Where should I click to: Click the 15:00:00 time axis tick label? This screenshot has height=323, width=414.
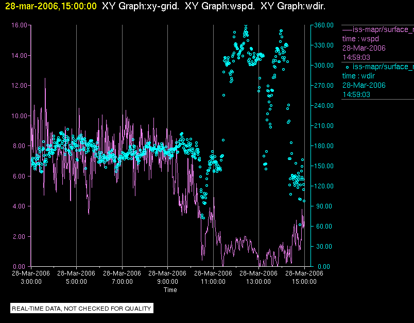pyautogui.click(x=304, y=282)
